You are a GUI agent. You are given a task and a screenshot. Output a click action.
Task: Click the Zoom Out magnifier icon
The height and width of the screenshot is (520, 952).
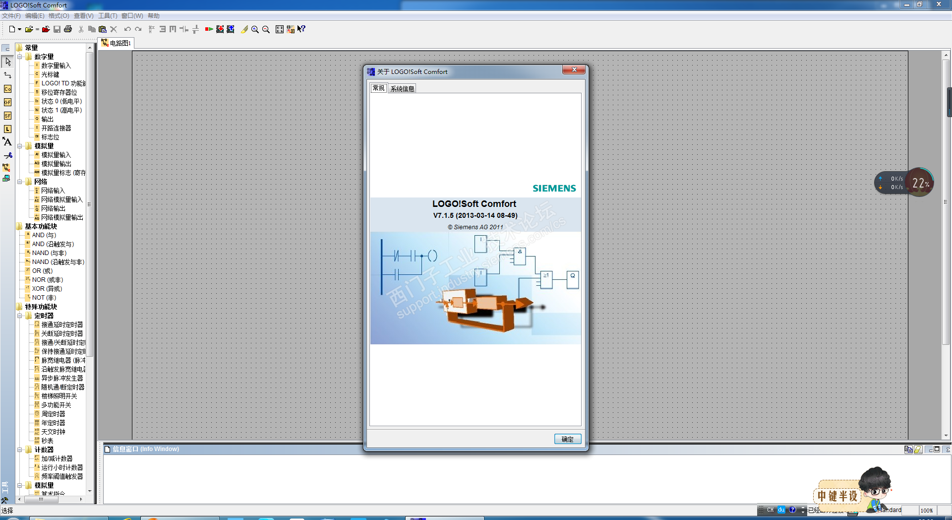click(x=266, y=29)
